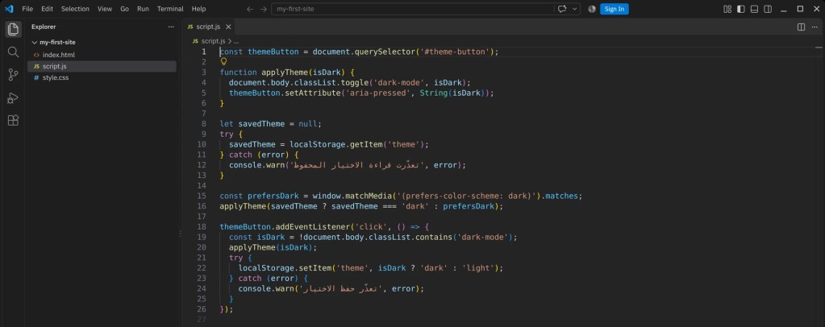The width and height of the screenshot is (825, 327).
Task: Click the 'themeButton' identifier on line 1
Action: [273, 52]
